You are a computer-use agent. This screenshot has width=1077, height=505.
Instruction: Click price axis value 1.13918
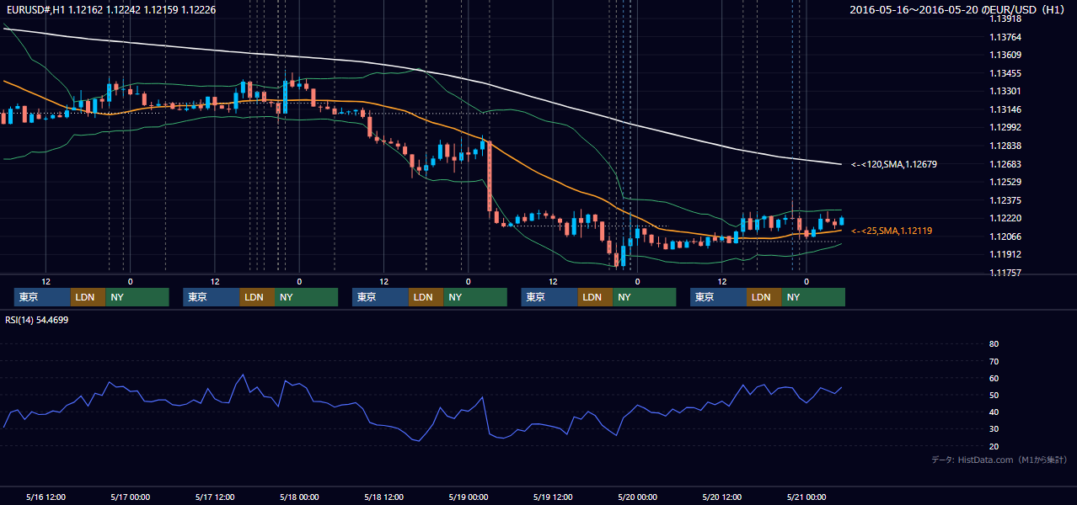click(x=1005, y=19)
